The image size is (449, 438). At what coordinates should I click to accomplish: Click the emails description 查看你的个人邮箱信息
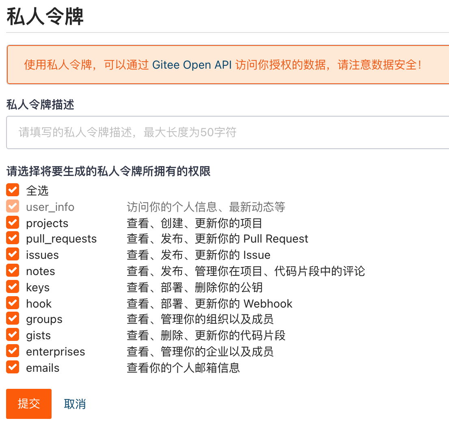click(x=183, y=368)
